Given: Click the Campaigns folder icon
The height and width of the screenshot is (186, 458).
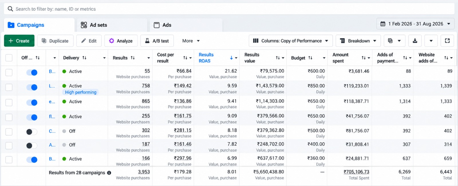Looking at the screenshot, I should pyautogui.click(x=11, y=25).
